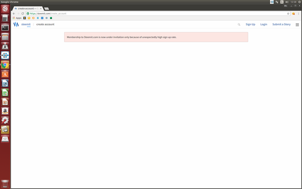This screenshot has height=189, width=302.
Task: Go back using the browser back arrow
Action: point(14,13)
